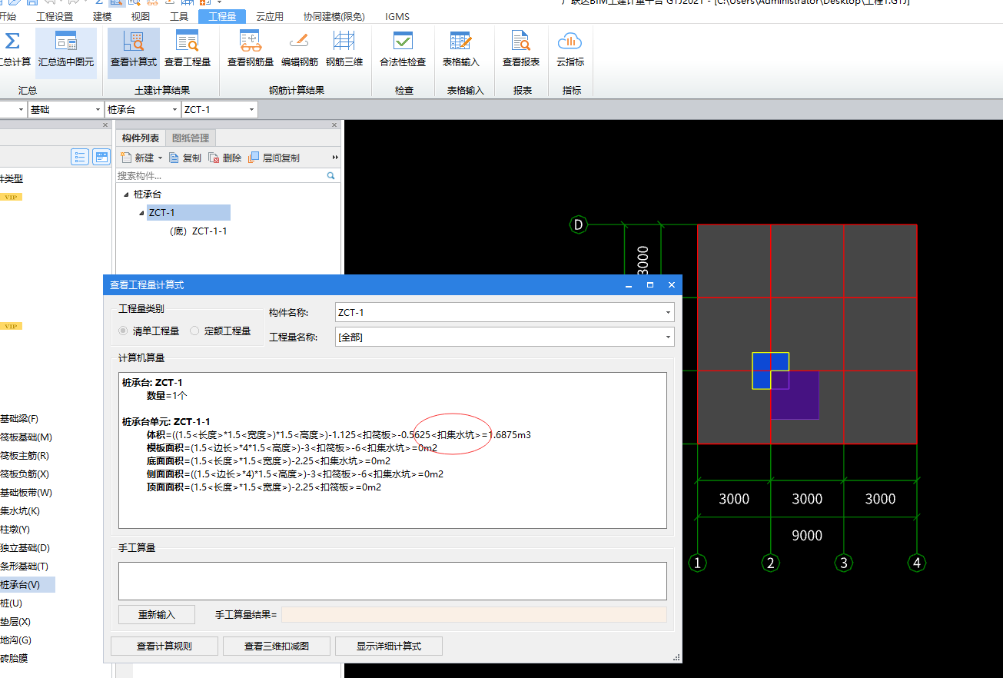Viewport: 1003px width, 678px height.
Task: Click in the 手工算量 text area
Action: [392, 580]
